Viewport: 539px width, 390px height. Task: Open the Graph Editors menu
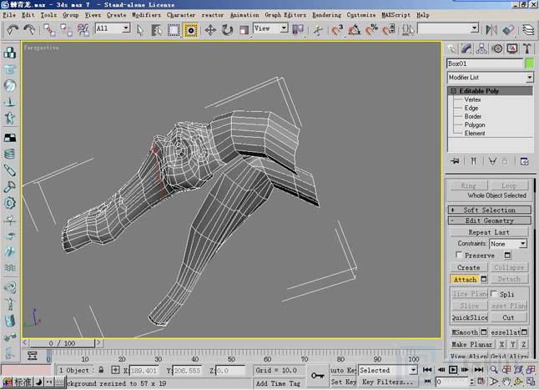[x=285, y=15]
